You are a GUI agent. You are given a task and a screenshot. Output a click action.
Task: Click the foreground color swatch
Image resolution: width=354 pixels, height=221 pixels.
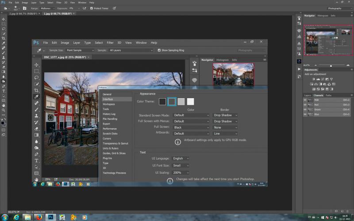3,123
